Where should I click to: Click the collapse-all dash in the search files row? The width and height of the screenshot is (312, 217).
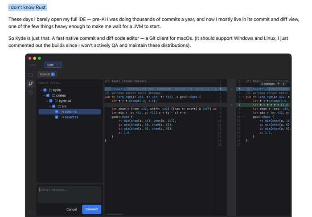point(99,83)
